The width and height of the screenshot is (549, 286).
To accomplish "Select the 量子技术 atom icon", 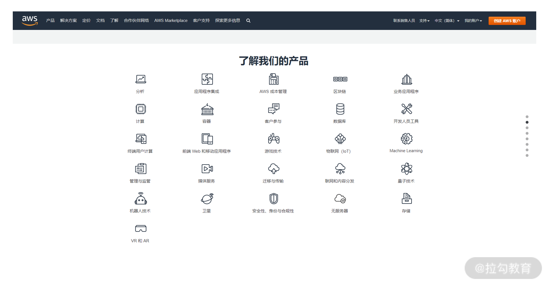I will tap(407, 169).
